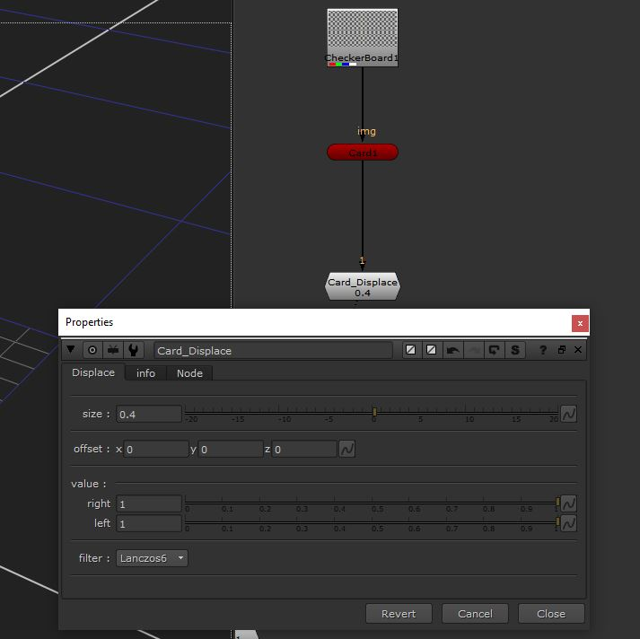Collapse the Card_Displace panel with the arrow
The width and height of the screenshot is (640, 639).
pos(72,350)
